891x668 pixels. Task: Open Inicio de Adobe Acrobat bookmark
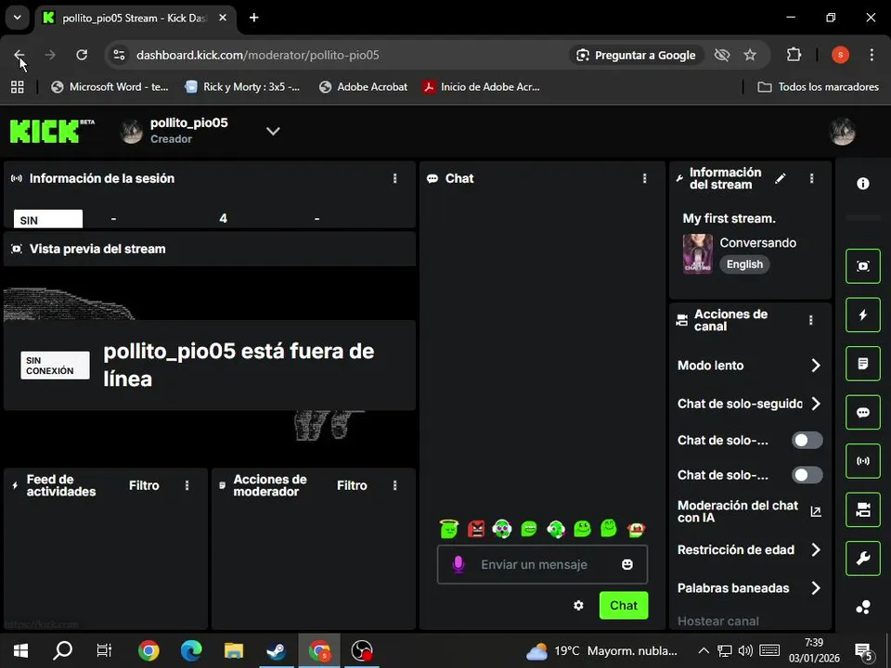[482, 87]
